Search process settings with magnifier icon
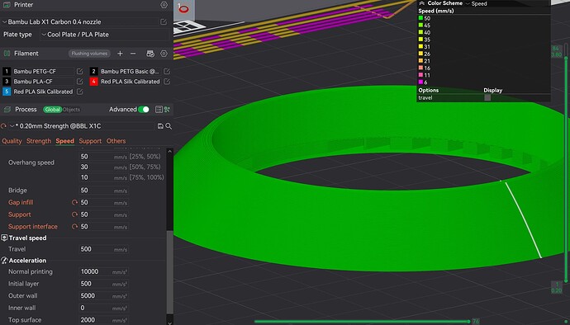Viewport: 570px width, 325px height. [x=169, y=126]
